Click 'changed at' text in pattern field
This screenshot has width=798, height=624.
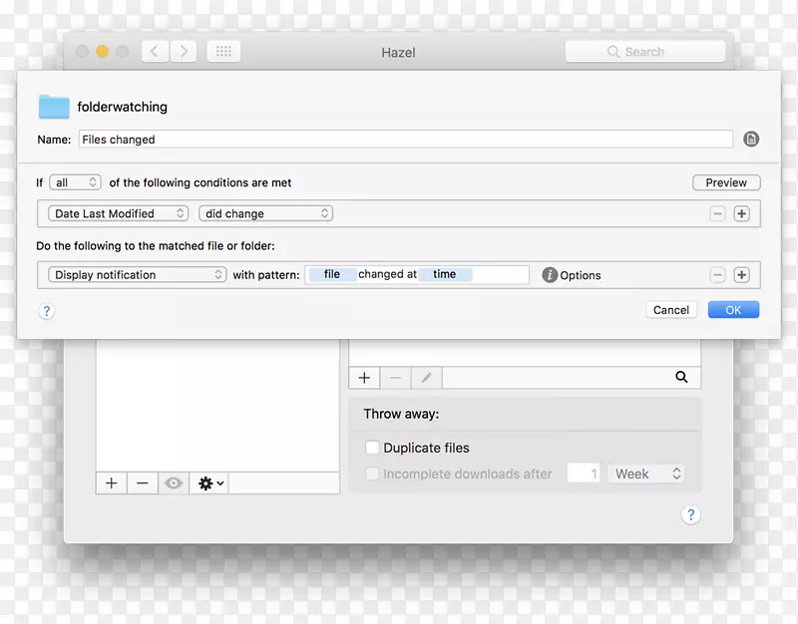pos(387,274)
